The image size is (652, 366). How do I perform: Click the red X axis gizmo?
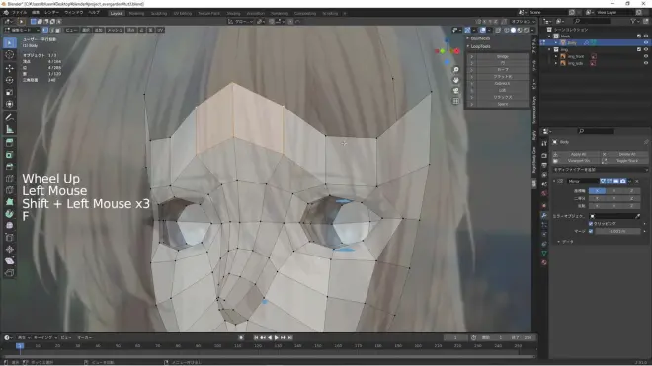click(456, 51)
